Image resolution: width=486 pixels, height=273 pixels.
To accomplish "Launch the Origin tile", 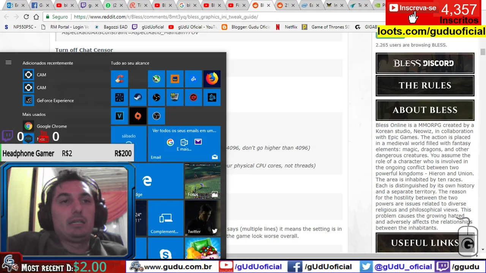I will pos(138,116).
